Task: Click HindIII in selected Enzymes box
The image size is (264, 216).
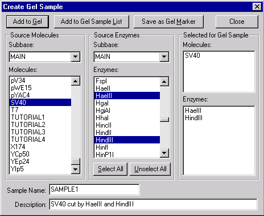Action: click(193, 118)
